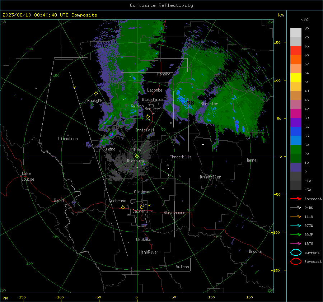The image size is (323, 302).
Task: Click the intense storm cell west of Innisfail
Action: coord(111,135)
